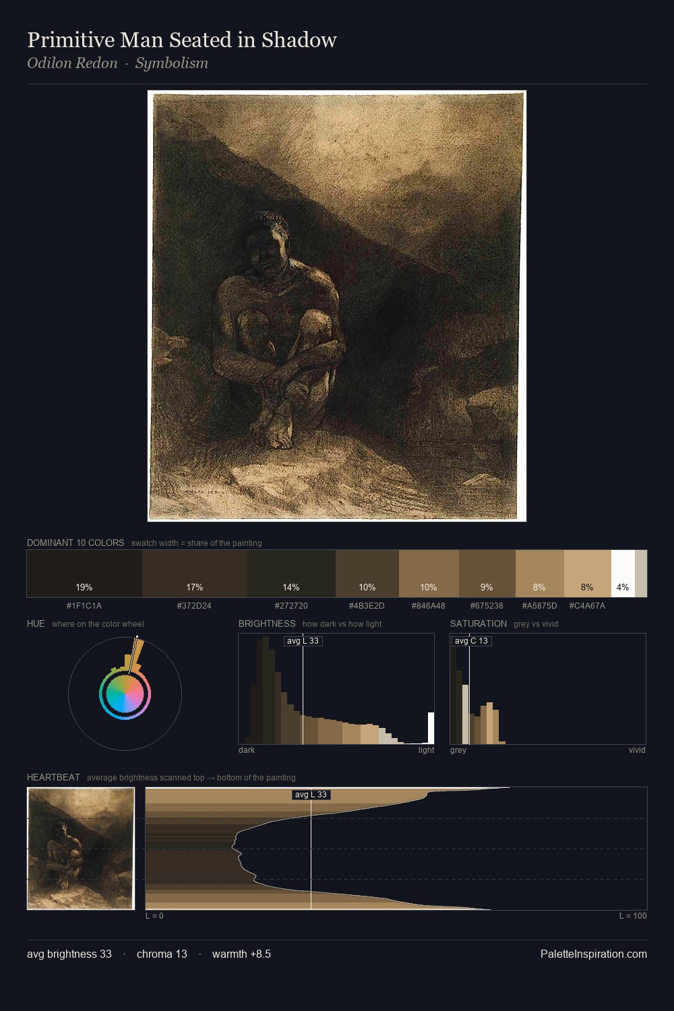Select the 19% darkest swatch #1F1C1A

coord(84,574)
